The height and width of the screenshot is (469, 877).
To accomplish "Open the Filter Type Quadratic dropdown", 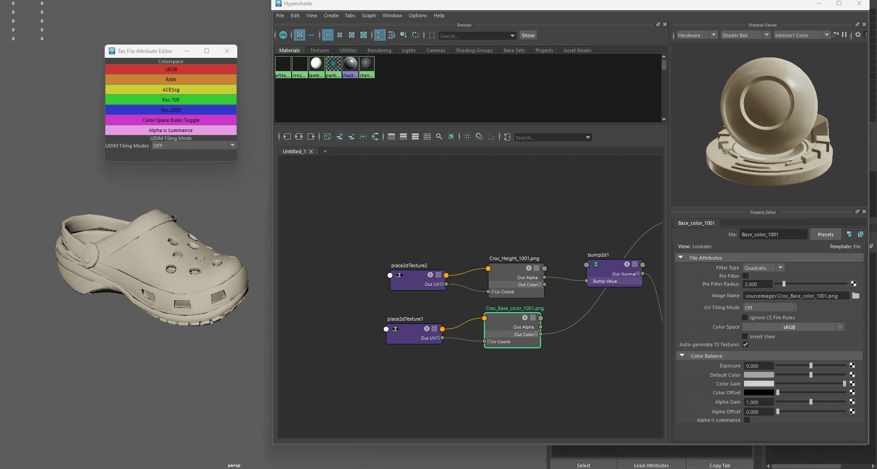I will coord(763,268).
